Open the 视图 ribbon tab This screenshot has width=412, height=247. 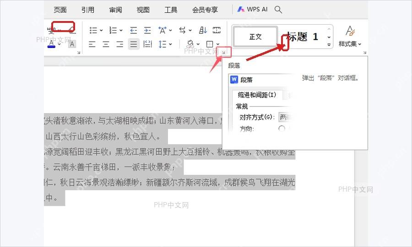click(143, 10)
